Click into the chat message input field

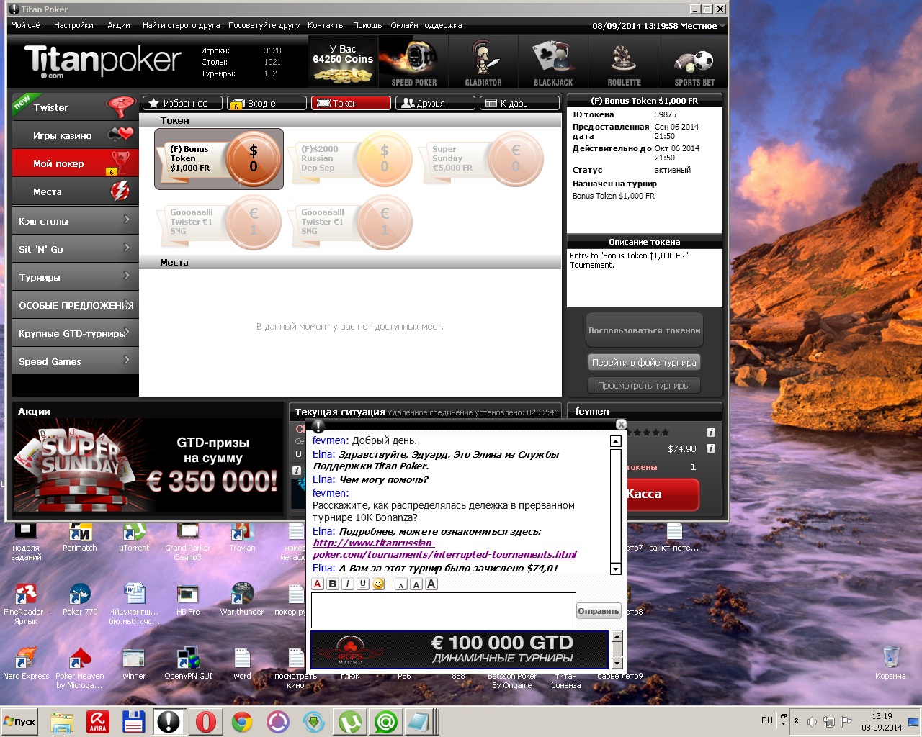[443, 610]
